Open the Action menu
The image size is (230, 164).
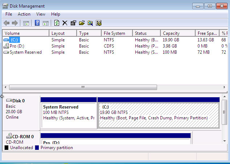24,14
